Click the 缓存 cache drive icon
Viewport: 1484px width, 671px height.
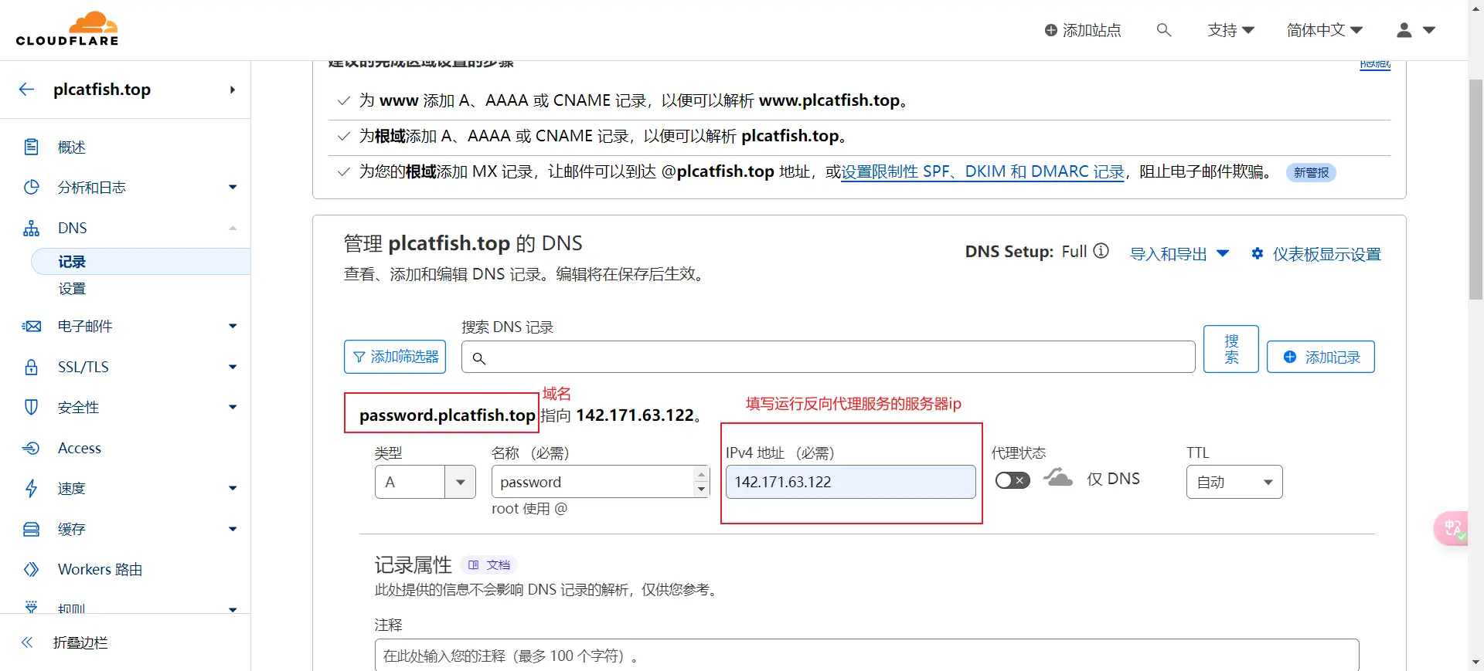pyautogui.click(x=31, y=529)
